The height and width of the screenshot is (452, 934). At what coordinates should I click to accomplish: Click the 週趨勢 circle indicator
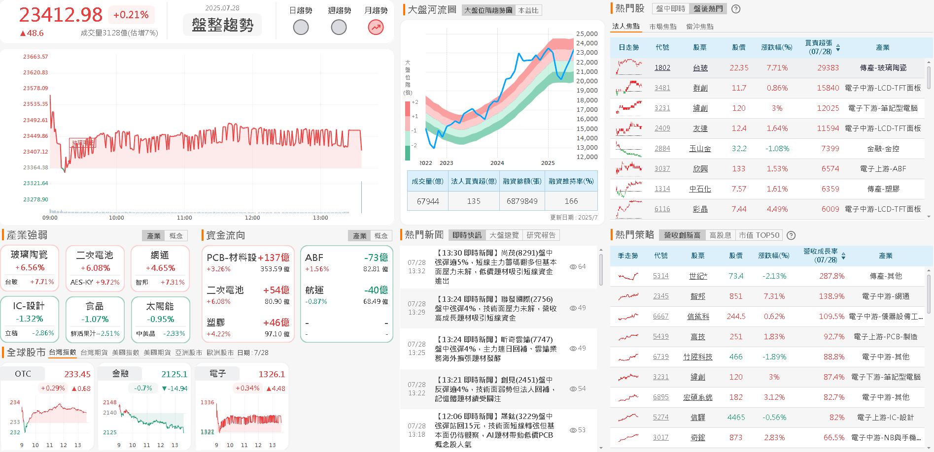coord(338,27)
